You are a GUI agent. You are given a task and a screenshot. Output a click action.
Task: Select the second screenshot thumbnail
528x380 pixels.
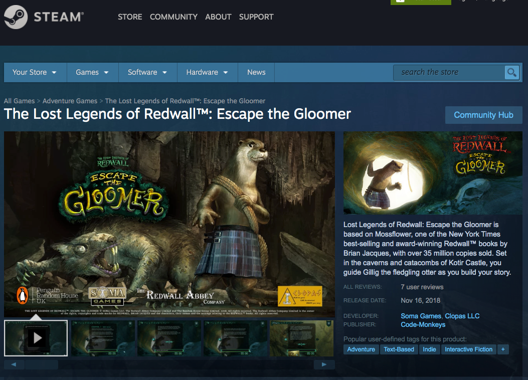(x=103, y=338)
